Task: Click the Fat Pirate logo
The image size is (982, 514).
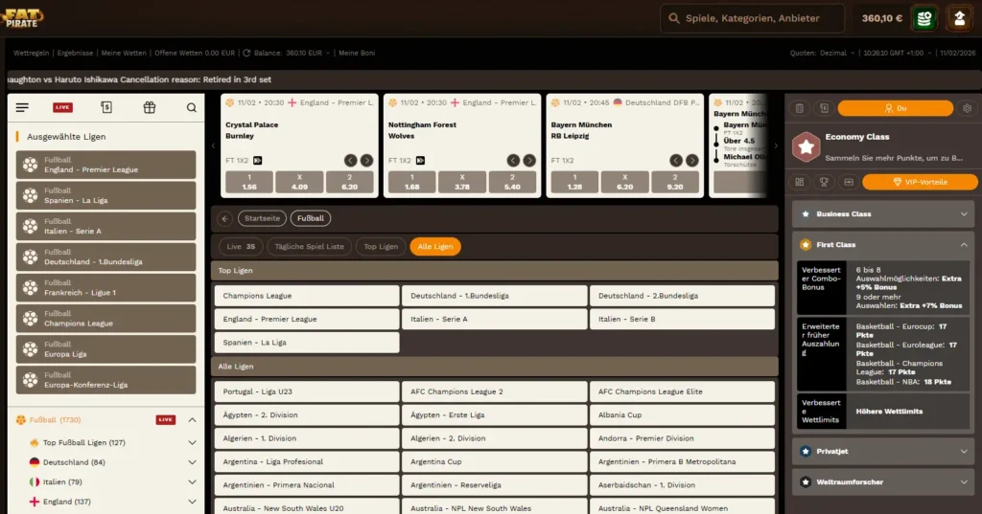Action: [x=23, y=17]
